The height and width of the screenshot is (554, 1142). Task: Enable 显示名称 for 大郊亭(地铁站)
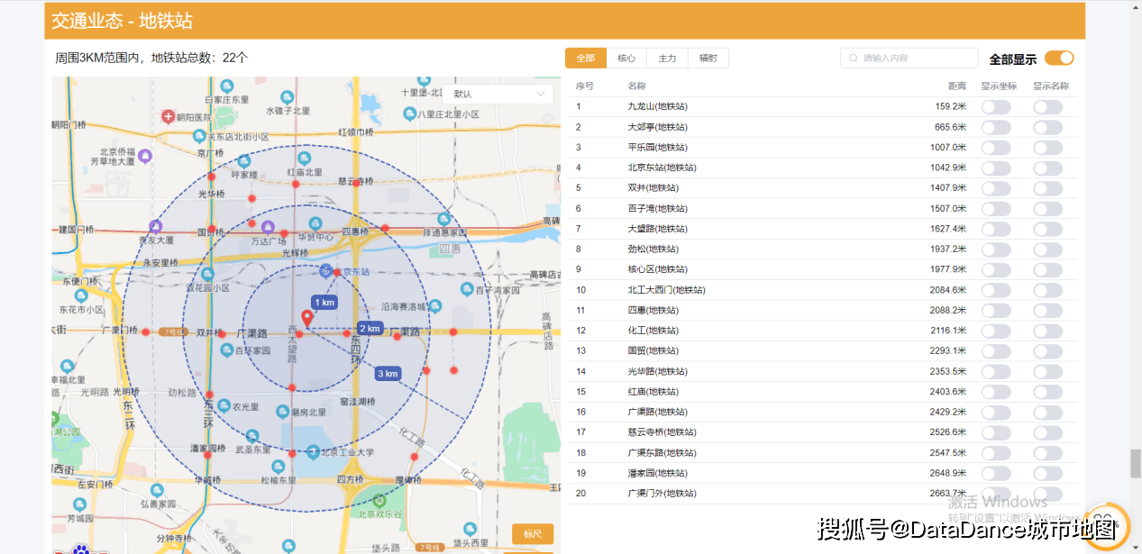tap(1047, 127)
